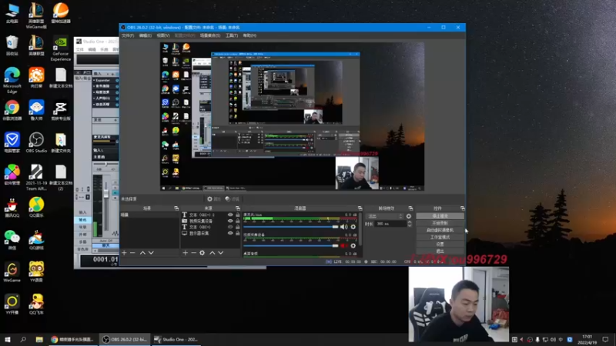Click Start Virtual Camera button
616x346 pixels.
[x=440, y=230]
